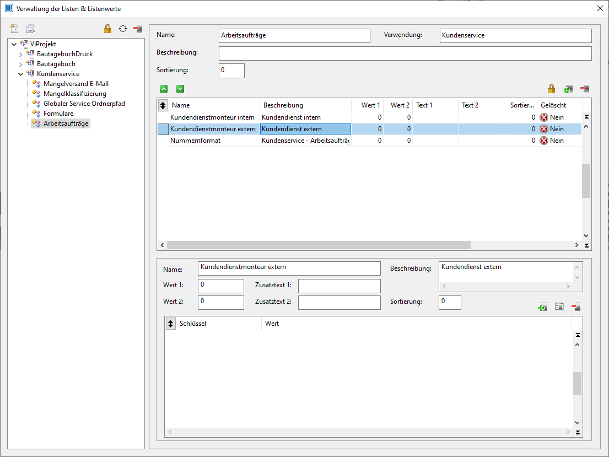Sort by the Wert 1 column
The image size is (609, 457).
point(367,105)
